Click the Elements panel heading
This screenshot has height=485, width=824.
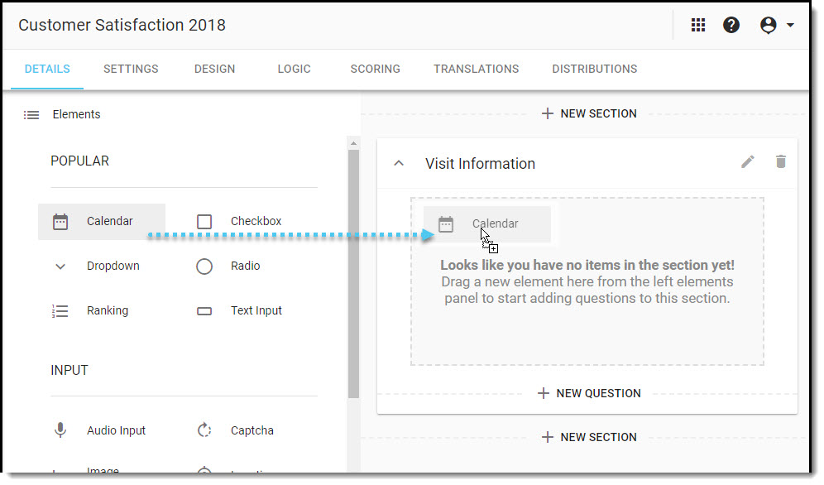76,114
